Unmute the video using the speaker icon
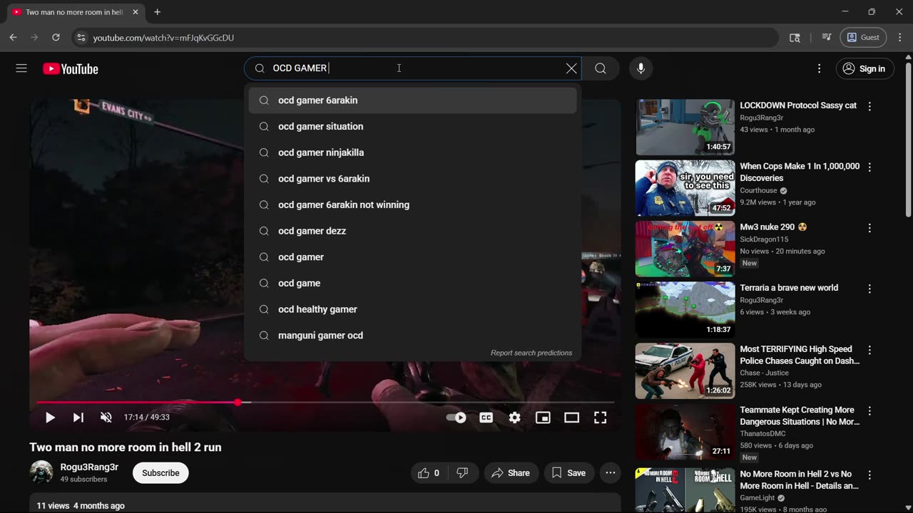The image size is (913, 513). pyautogui.click(x=106, y=418)
